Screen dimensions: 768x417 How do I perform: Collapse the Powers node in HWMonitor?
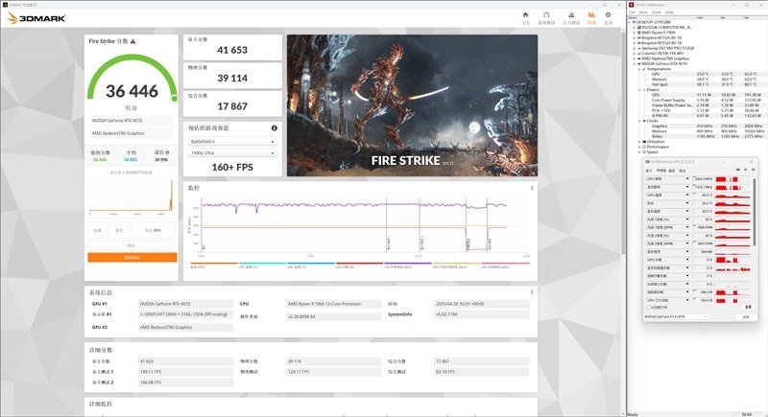[639, 90]
